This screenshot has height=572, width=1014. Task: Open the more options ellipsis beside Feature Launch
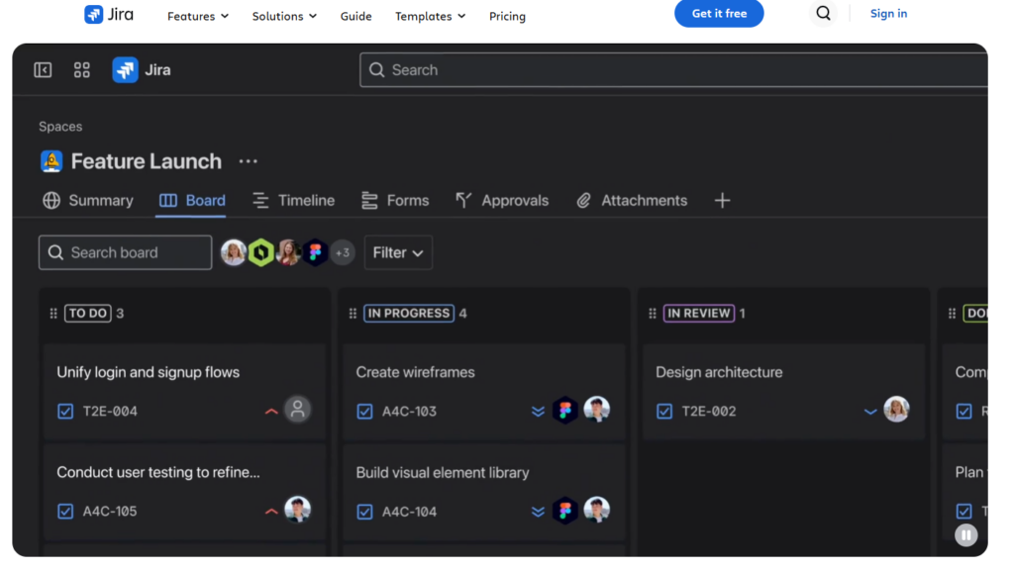[248, 161]
